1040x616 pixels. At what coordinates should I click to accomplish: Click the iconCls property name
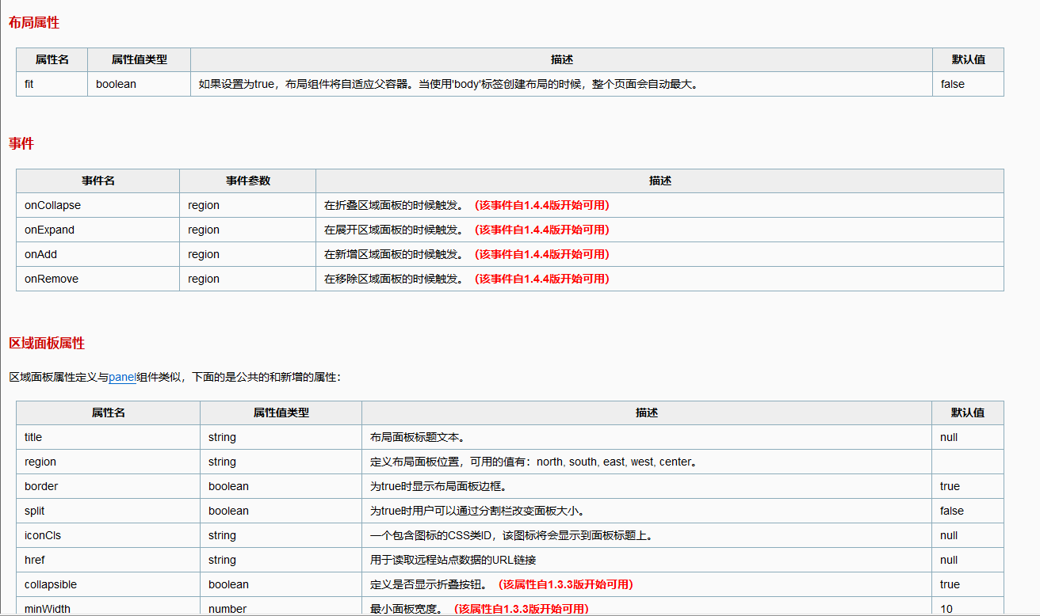pyautogui.click(x=43, y=535)
